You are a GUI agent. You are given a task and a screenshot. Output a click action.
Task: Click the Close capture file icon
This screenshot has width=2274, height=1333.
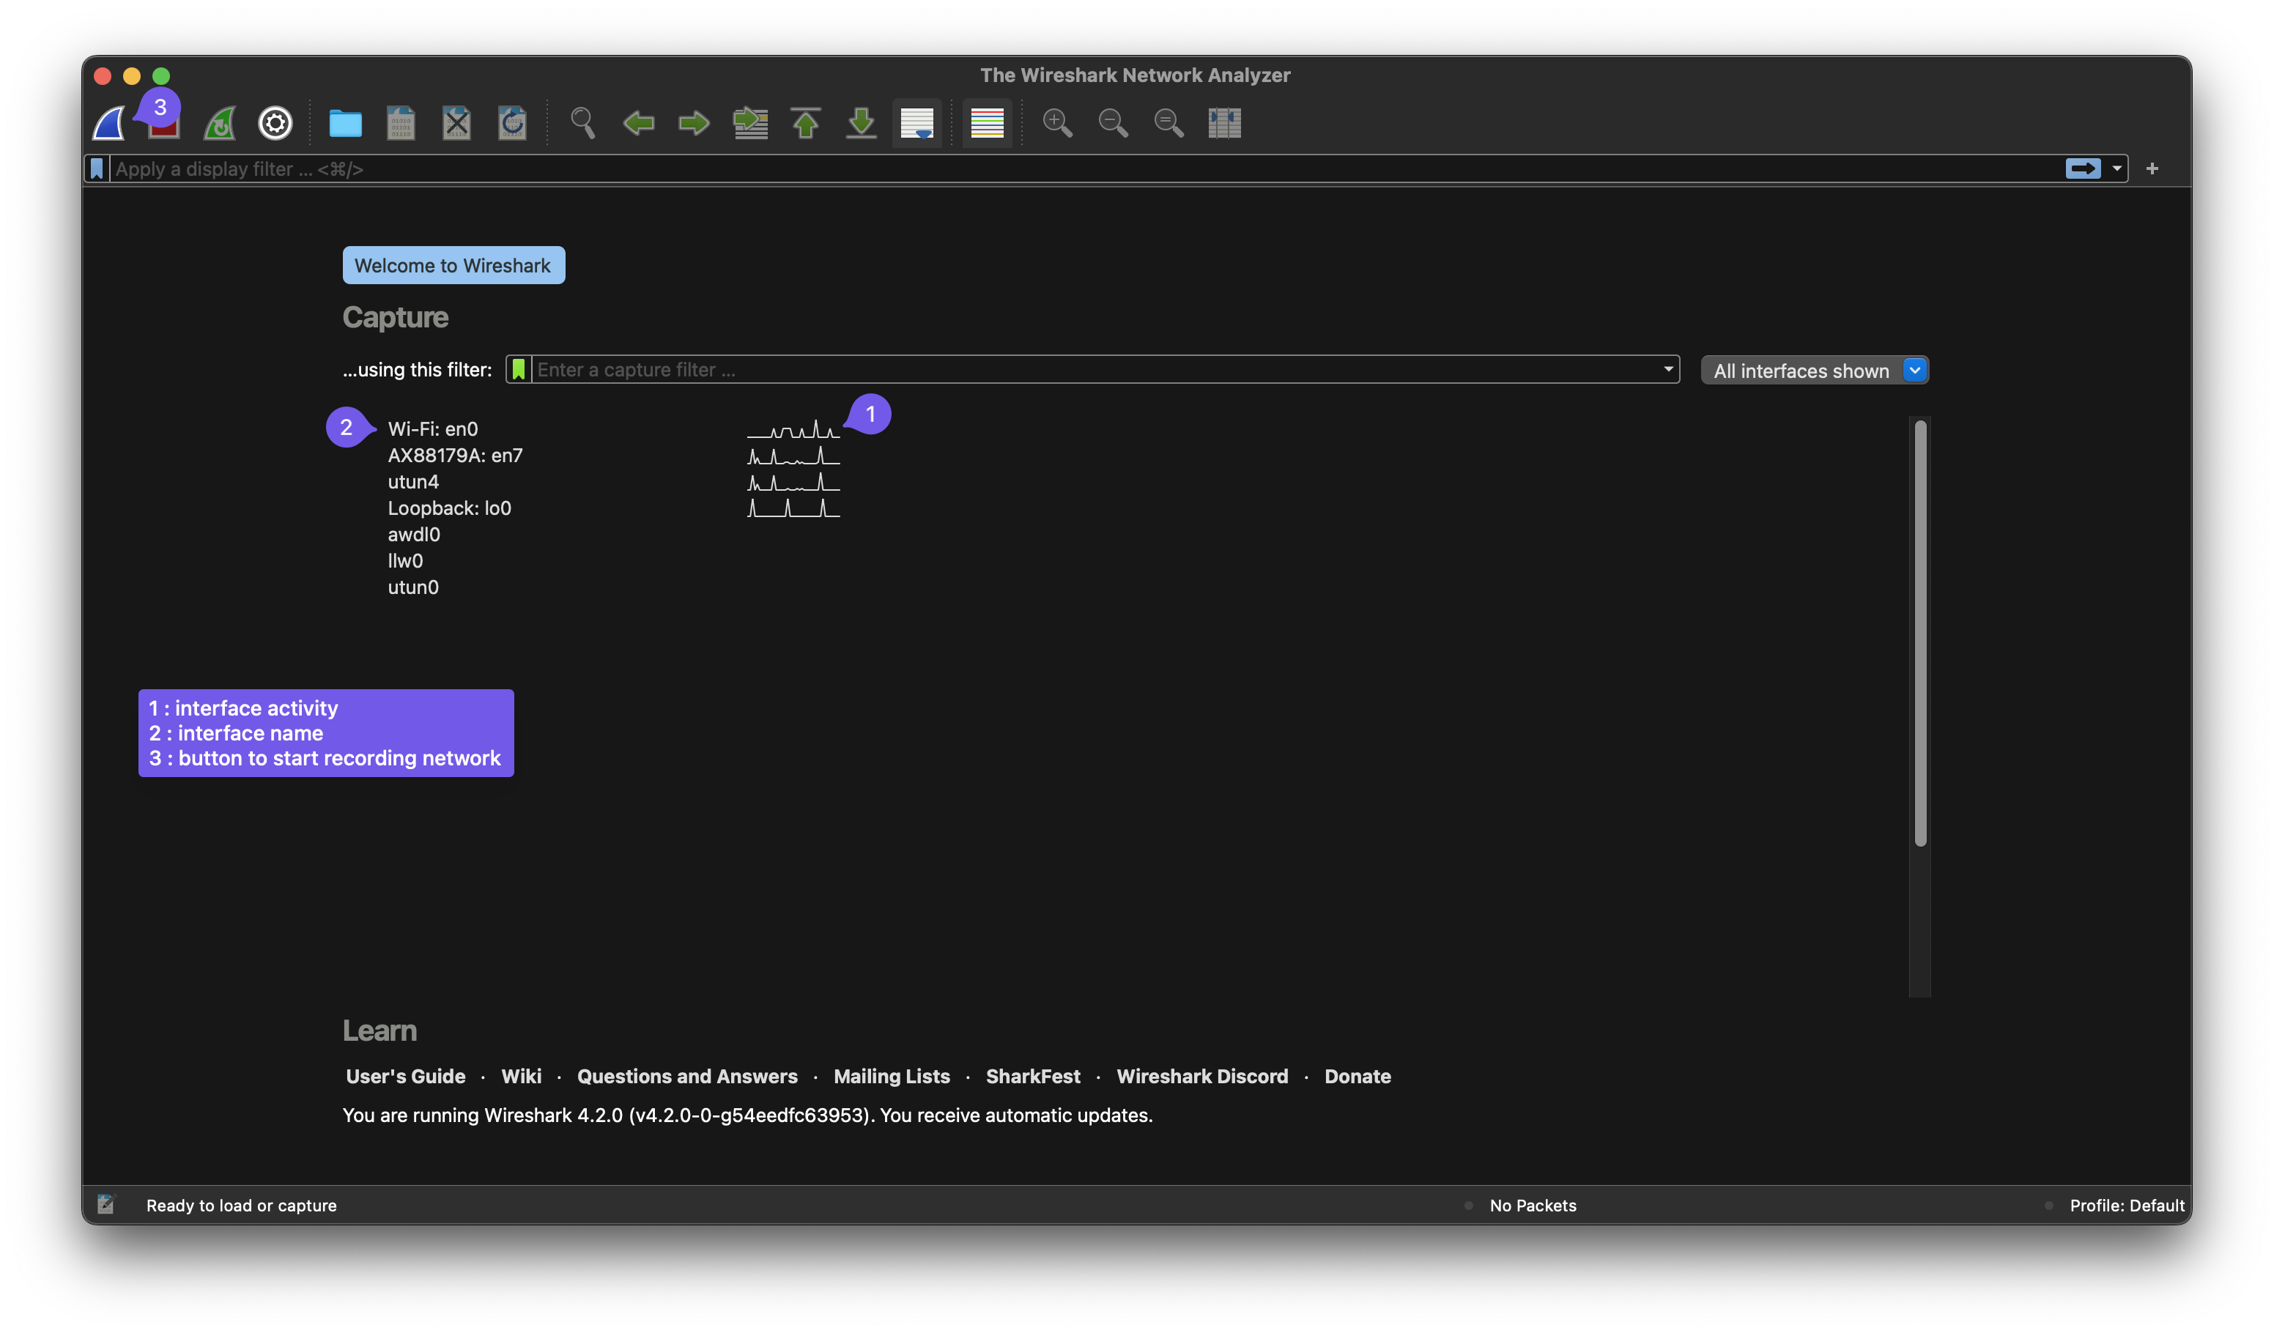[456, 122]
